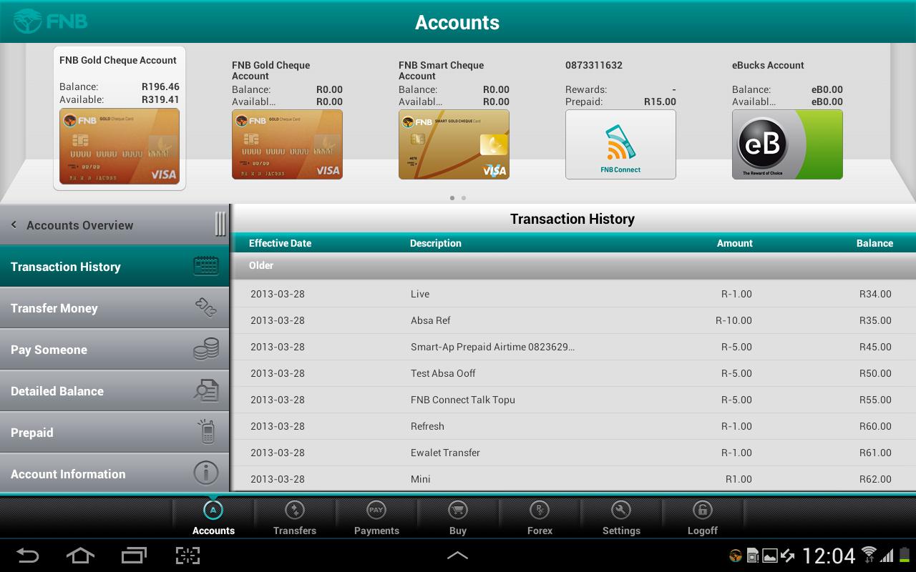This screenshot has width=916, height=572.
Task: Tap the Detailed Balance magnifier icon
Action: click(x=206, y=390)
